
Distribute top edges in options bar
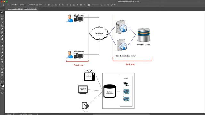(x=67, y=5)
